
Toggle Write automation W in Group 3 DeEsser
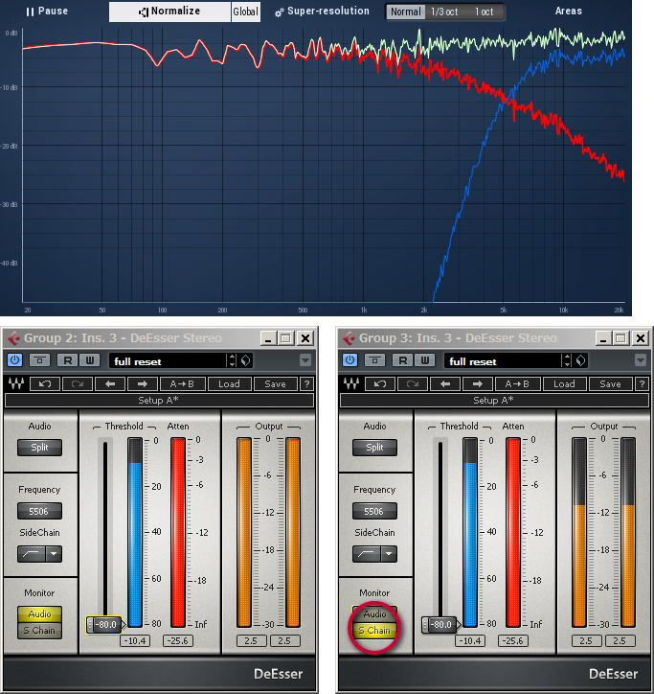425,360
